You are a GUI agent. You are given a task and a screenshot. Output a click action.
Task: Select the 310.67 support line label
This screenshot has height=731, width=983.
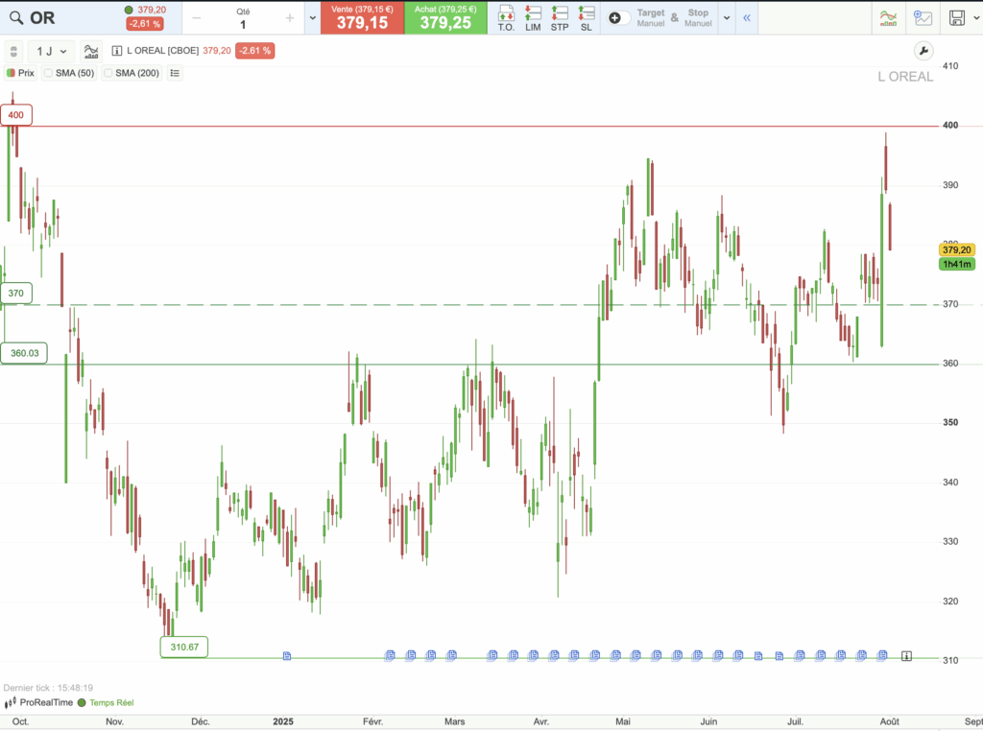184,648
